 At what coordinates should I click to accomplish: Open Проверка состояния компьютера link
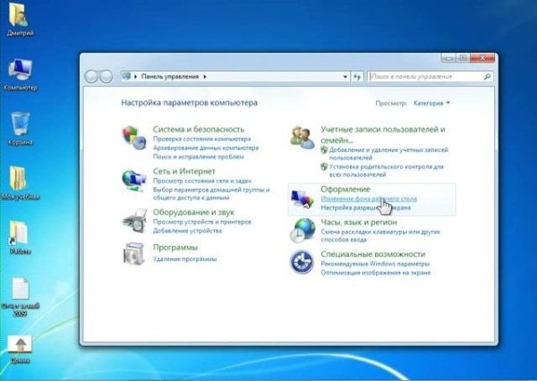click(x=201, y=139)
